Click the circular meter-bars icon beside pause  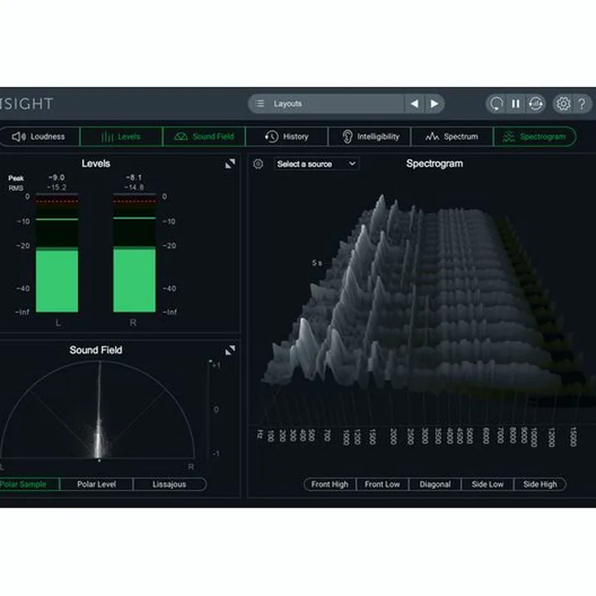[536, 103]
